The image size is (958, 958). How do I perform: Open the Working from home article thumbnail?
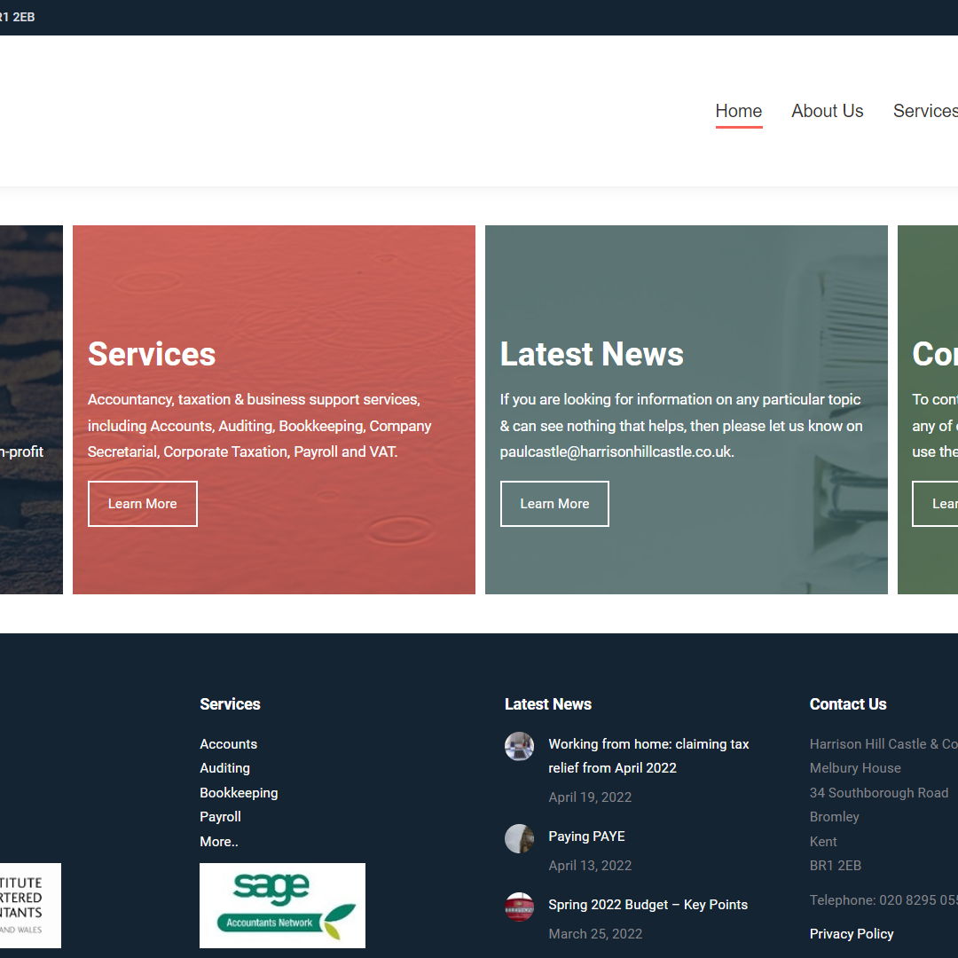click(x=519, y=746)
